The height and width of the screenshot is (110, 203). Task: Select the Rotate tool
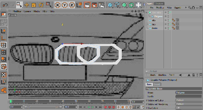[41, 5]
